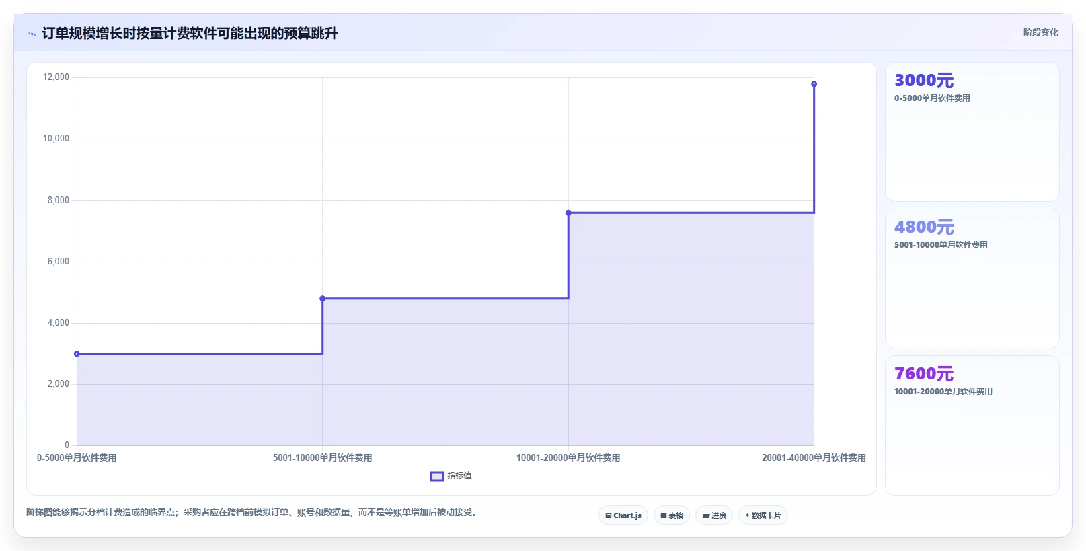Click the 5001-10000单月软件费用 card caption

tap(941, 245)
